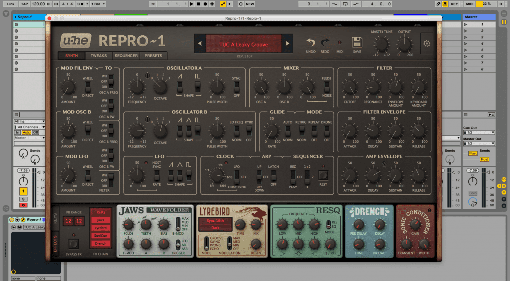Image resolution: width=510 pixels, height=281 pixels.
Task: Toggle the arpeggiator LATCH switch
Action: pos(274,176)
